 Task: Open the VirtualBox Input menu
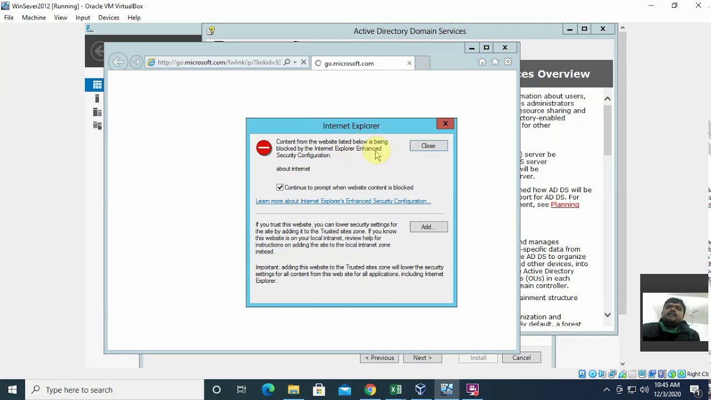83,18
